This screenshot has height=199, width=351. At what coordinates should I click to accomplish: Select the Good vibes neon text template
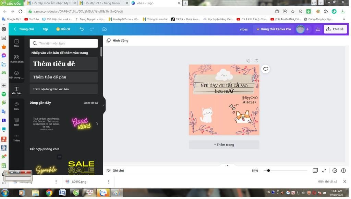tap(81, 124)
